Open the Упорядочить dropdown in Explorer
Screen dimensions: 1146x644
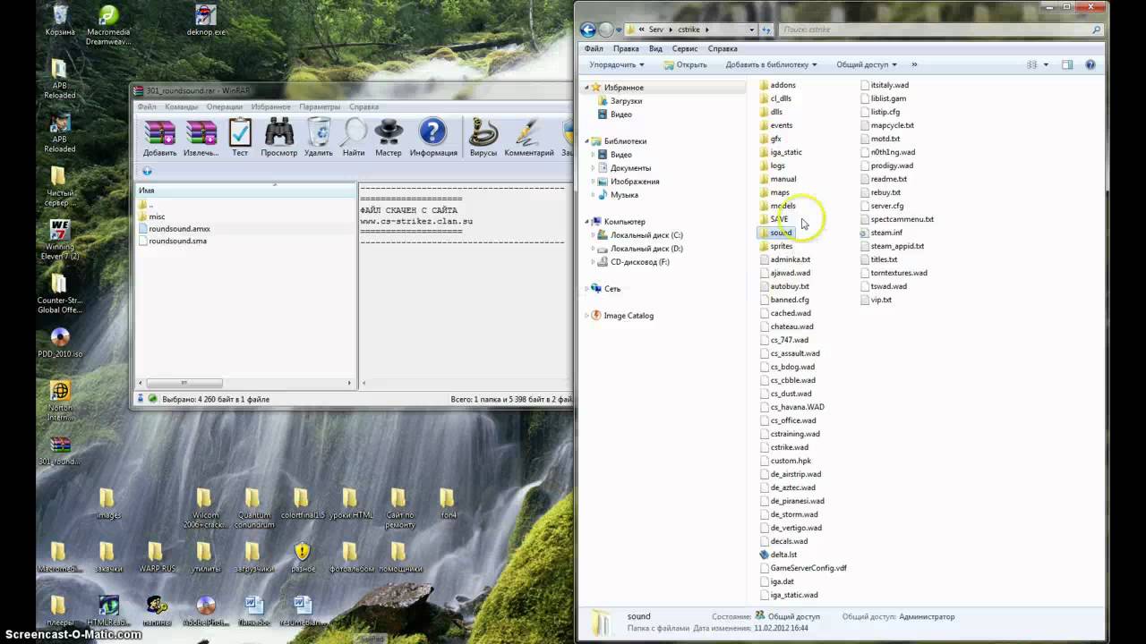[617, 64]
